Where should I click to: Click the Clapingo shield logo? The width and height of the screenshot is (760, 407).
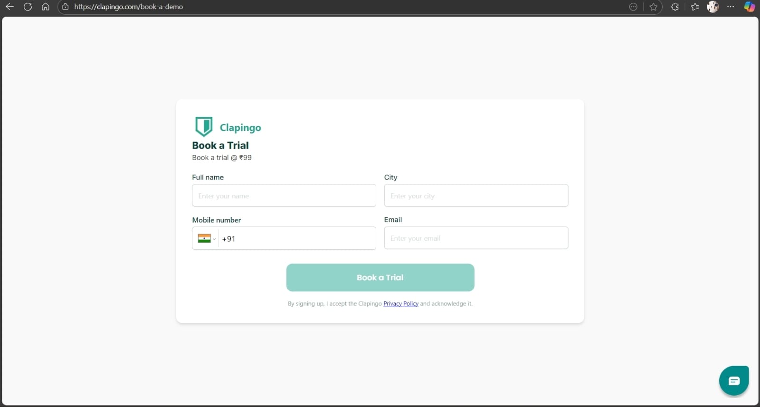click(204, 126)
